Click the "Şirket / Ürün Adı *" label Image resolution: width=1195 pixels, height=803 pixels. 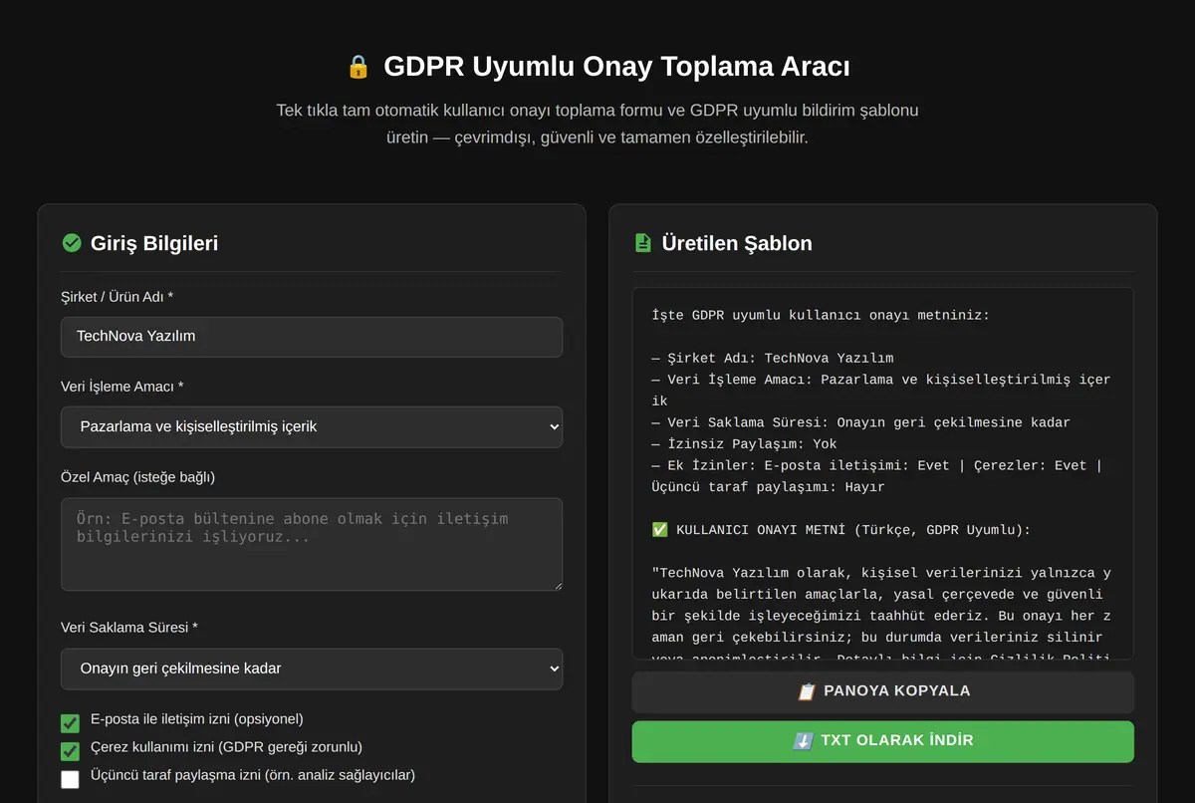click(x=118, y=297)
